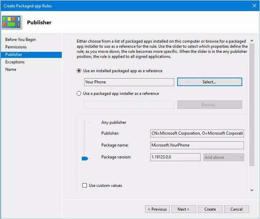Click the Your Phone reference field
This screenshot has width=260, height=219.
pos(129,82)
